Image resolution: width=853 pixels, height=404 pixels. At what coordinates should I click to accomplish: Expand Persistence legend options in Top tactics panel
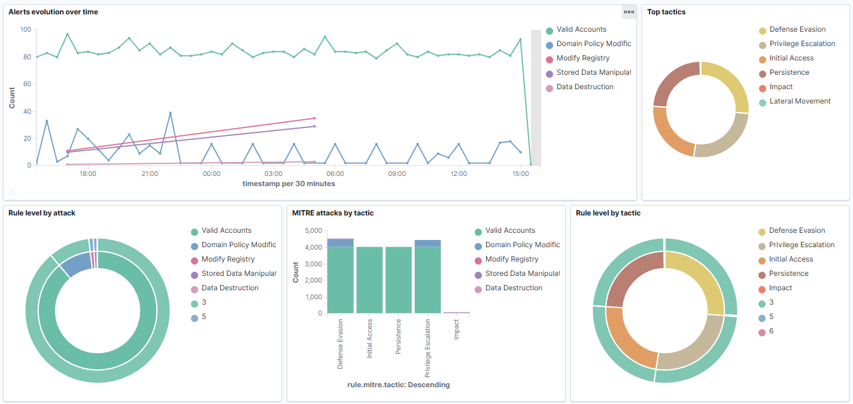789,72
